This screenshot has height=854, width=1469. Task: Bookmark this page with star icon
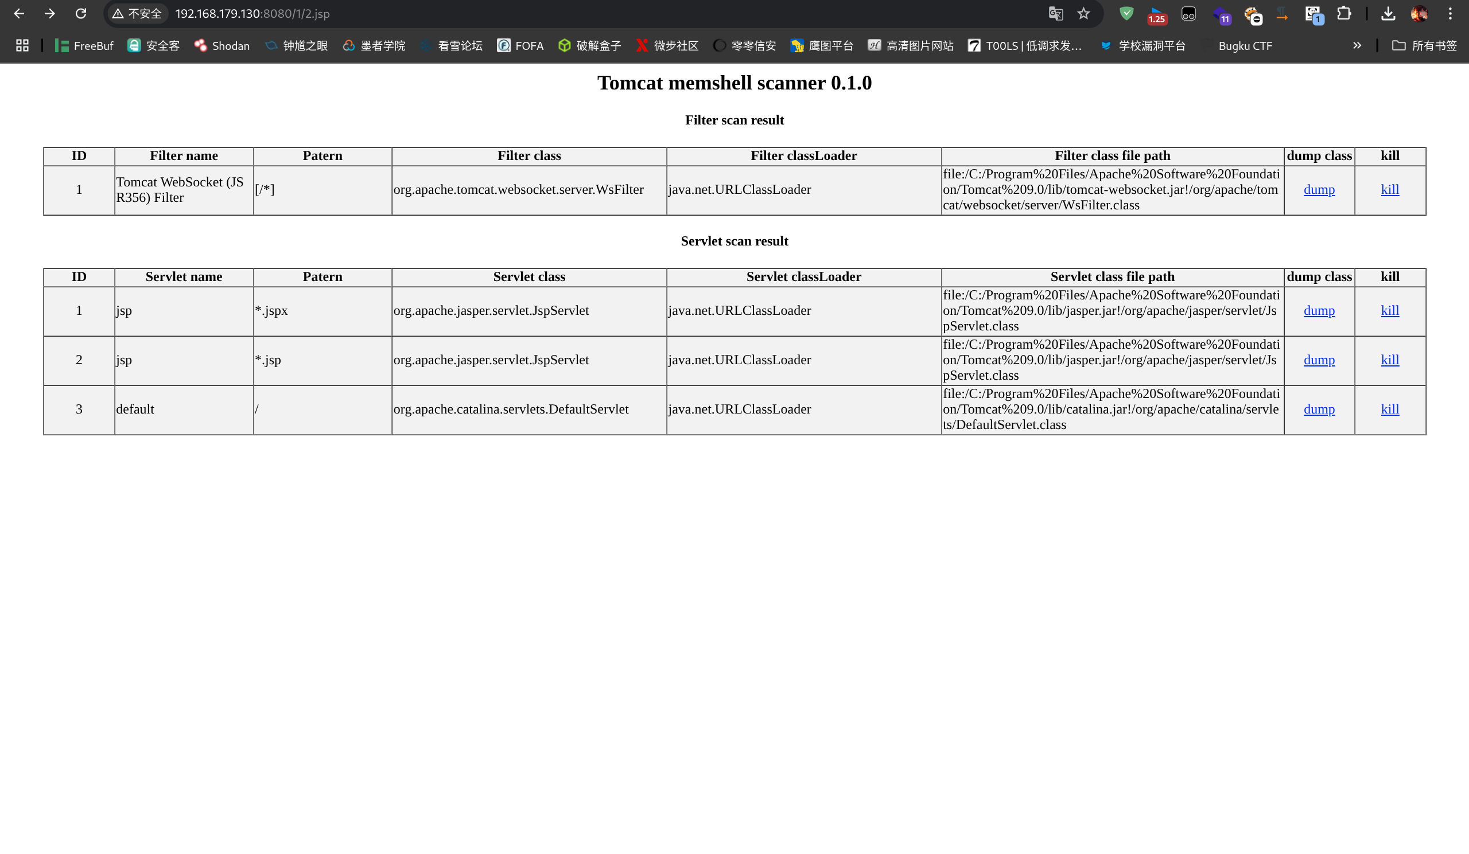[1083, 13]
